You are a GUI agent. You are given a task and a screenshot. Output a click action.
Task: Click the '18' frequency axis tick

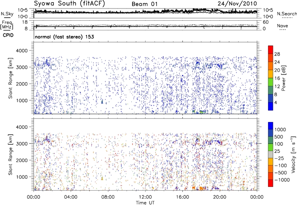25,22
